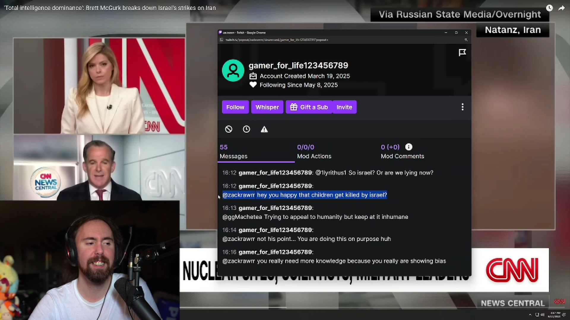Click the Whisper button
Image resolution: width=570 pixels, height=320 pixels.
(x=267, y=107)
